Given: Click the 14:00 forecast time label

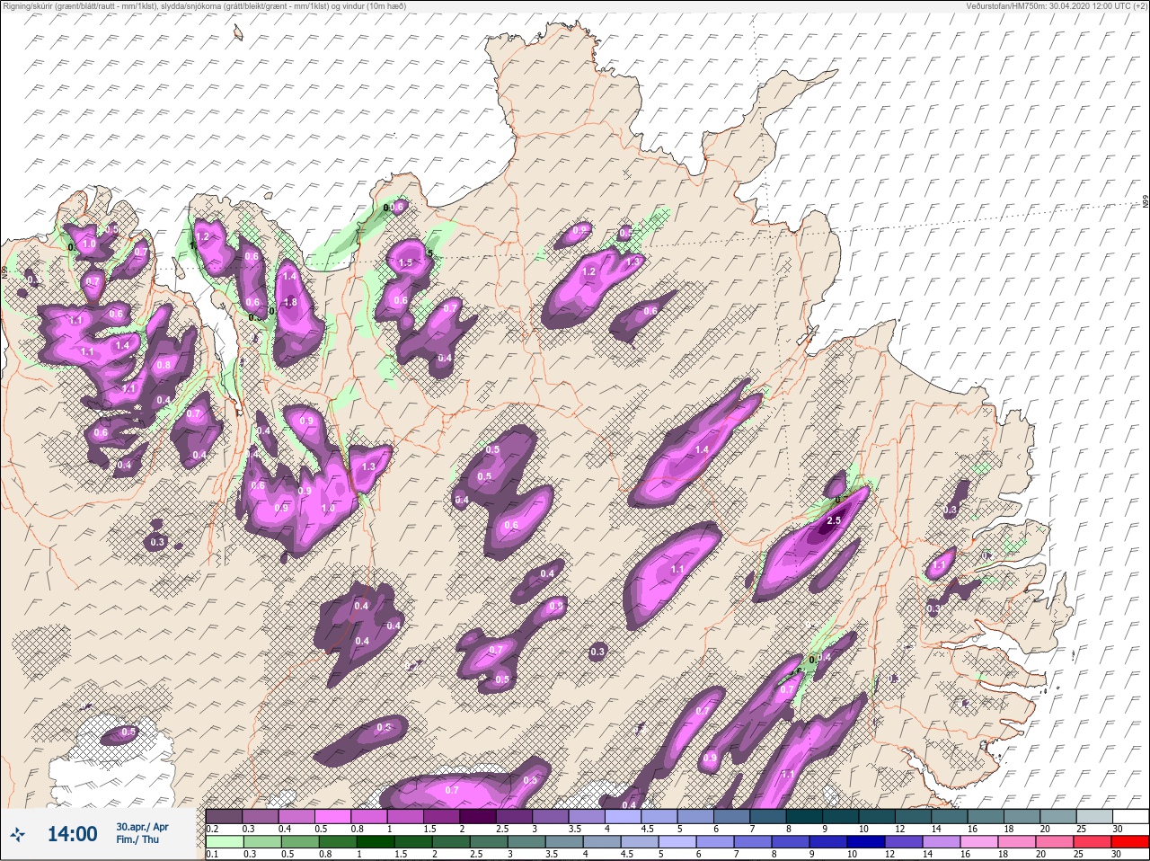Looking at the screenshot, I should pyautogui.click(x=72, y=834).
